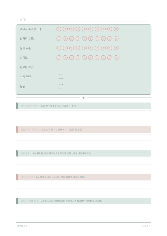Check the 운동 checkbox
Screen dimensions: 167x236
tap(61, 86)
